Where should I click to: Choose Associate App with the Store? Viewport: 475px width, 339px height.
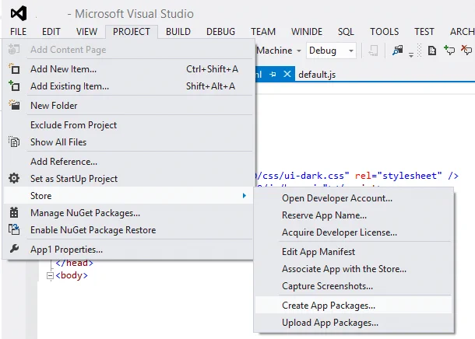[354, 269]
